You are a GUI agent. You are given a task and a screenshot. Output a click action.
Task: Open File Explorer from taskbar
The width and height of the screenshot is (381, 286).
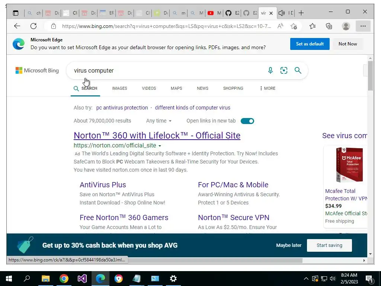(45, 279)
